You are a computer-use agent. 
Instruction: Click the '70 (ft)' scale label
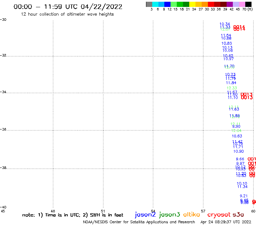coord(247,9)
